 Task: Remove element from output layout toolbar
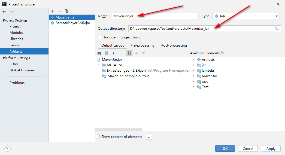[x=120, y=53]
